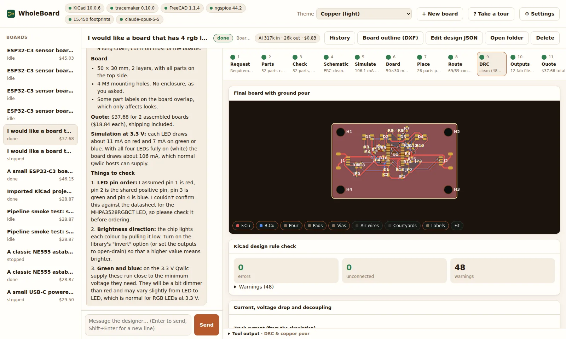Click the ngspice 44.2 status chip
Viewport: 566px width, 339px height.
226,8
